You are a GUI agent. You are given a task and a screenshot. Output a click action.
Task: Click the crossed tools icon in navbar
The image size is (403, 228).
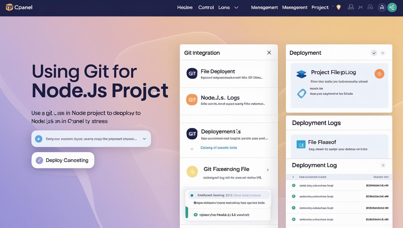[x=361, y=7]
